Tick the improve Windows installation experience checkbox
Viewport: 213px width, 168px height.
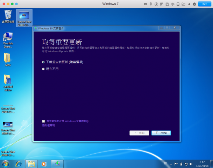[x=43, y=121]
